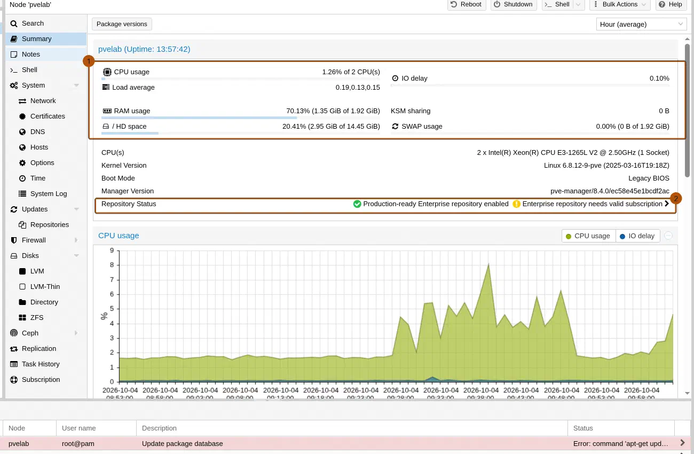
Task: Expand the Update package database task row
Action: (x=683, y=443)
